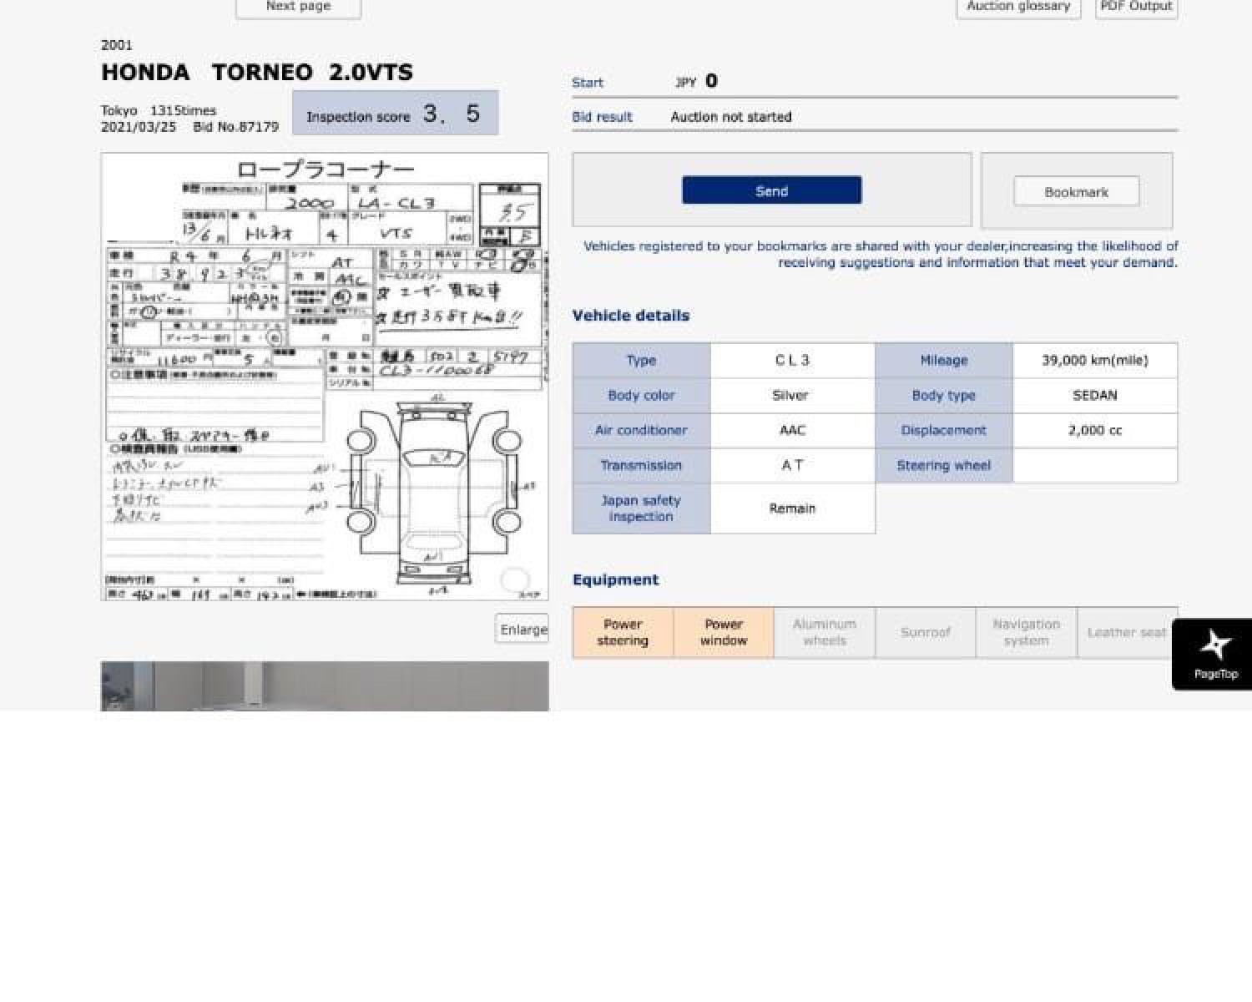Select the Power steering equipment tag

[x=623, y=632]
